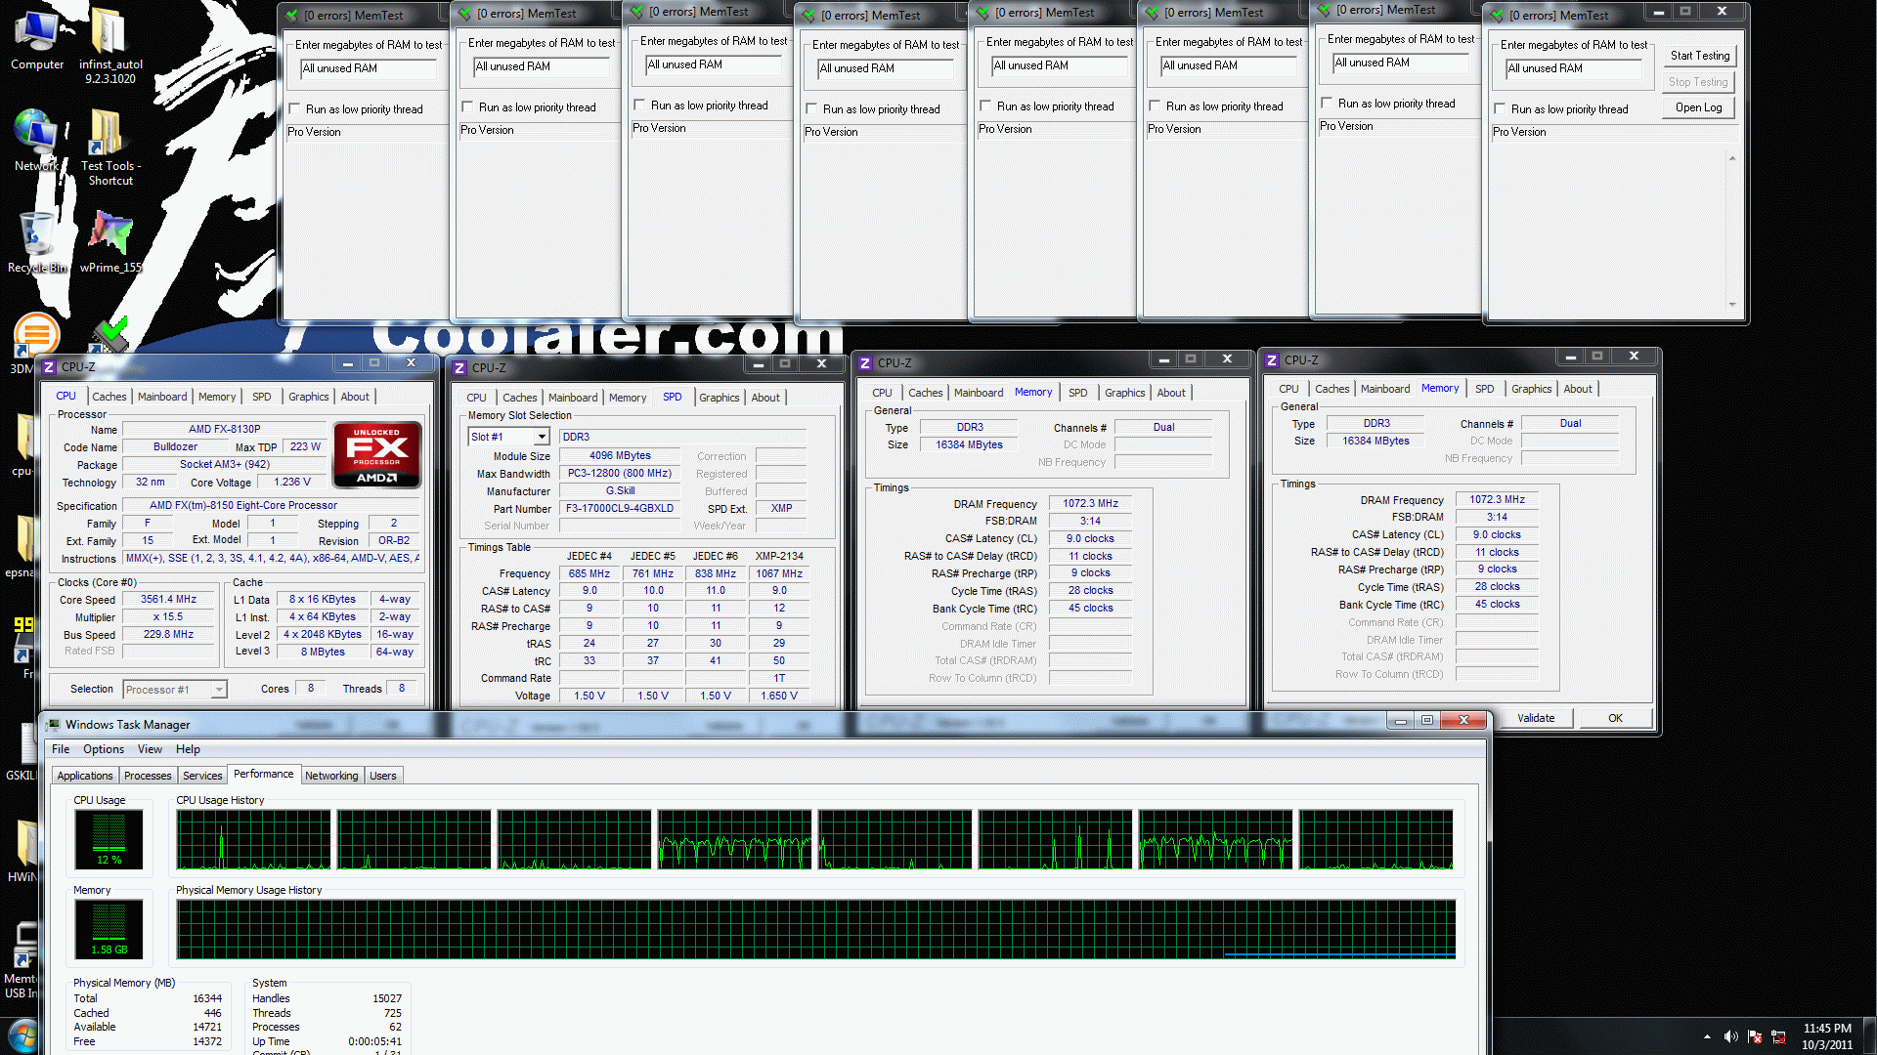Click the network tray icon
The image size is (1877, 1055).
[1779, 1036]
